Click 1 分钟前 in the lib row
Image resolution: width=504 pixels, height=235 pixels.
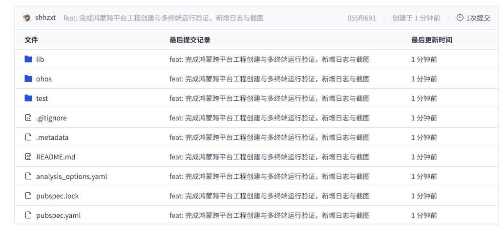click(x=424, y=59)
